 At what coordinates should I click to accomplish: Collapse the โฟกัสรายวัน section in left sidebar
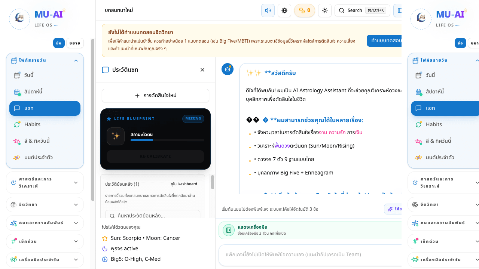[x=76, y=60]
